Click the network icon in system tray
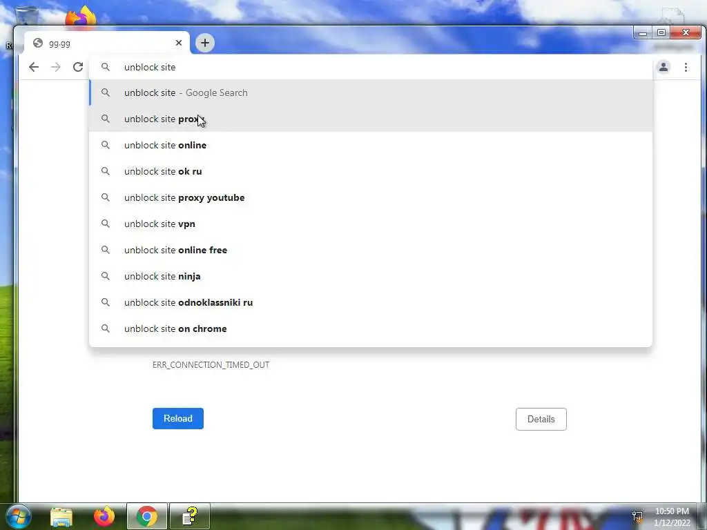 (637, 517)
